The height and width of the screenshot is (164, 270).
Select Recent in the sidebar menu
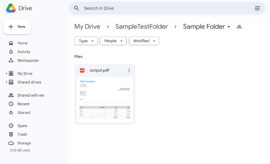(x=23, y=104)
